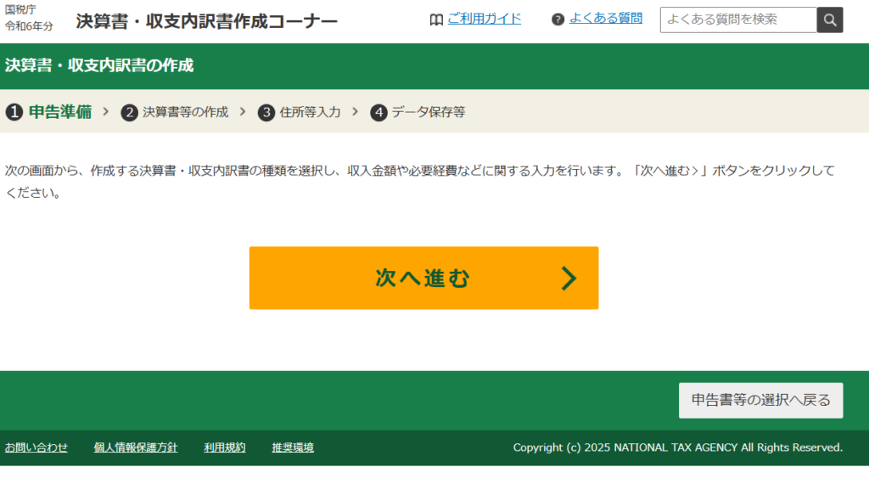869x484 pixels.
Task: Click the step 4 number circle
Action: [x=378, y=112]
